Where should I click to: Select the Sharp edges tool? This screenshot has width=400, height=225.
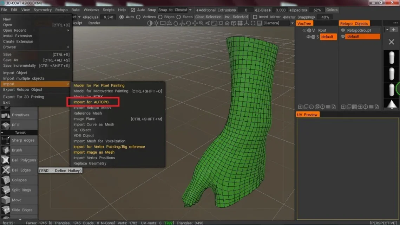click(19, 140)
